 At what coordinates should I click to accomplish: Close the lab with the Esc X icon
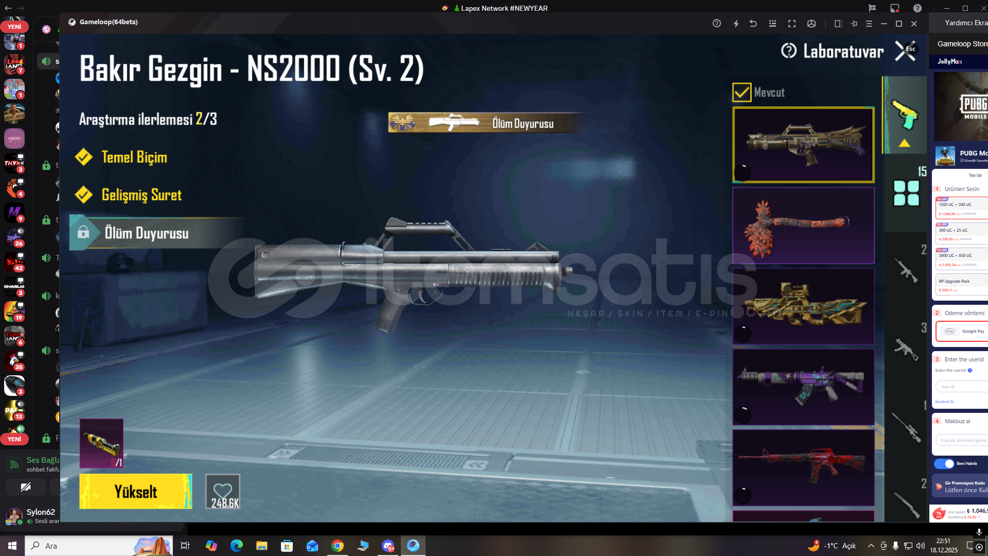[905, 51]
